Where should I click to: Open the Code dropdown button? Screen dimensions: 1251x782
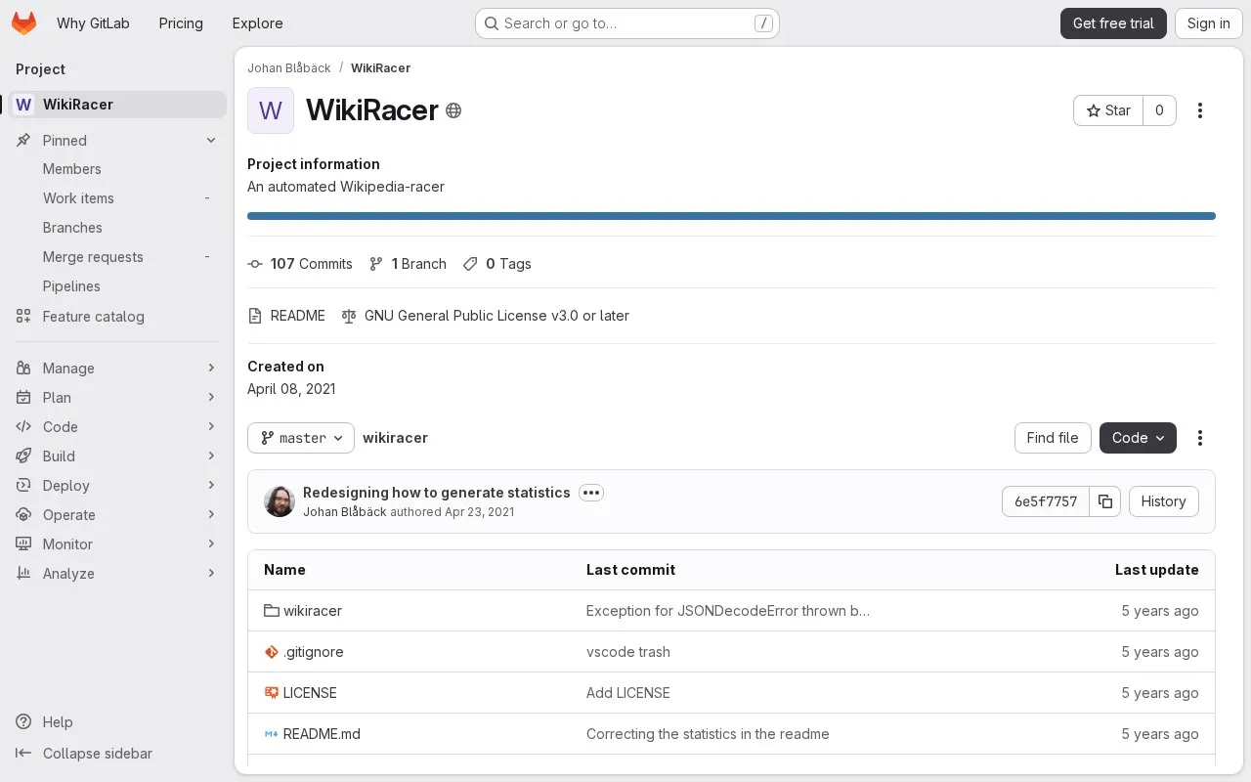point(1138,438)
